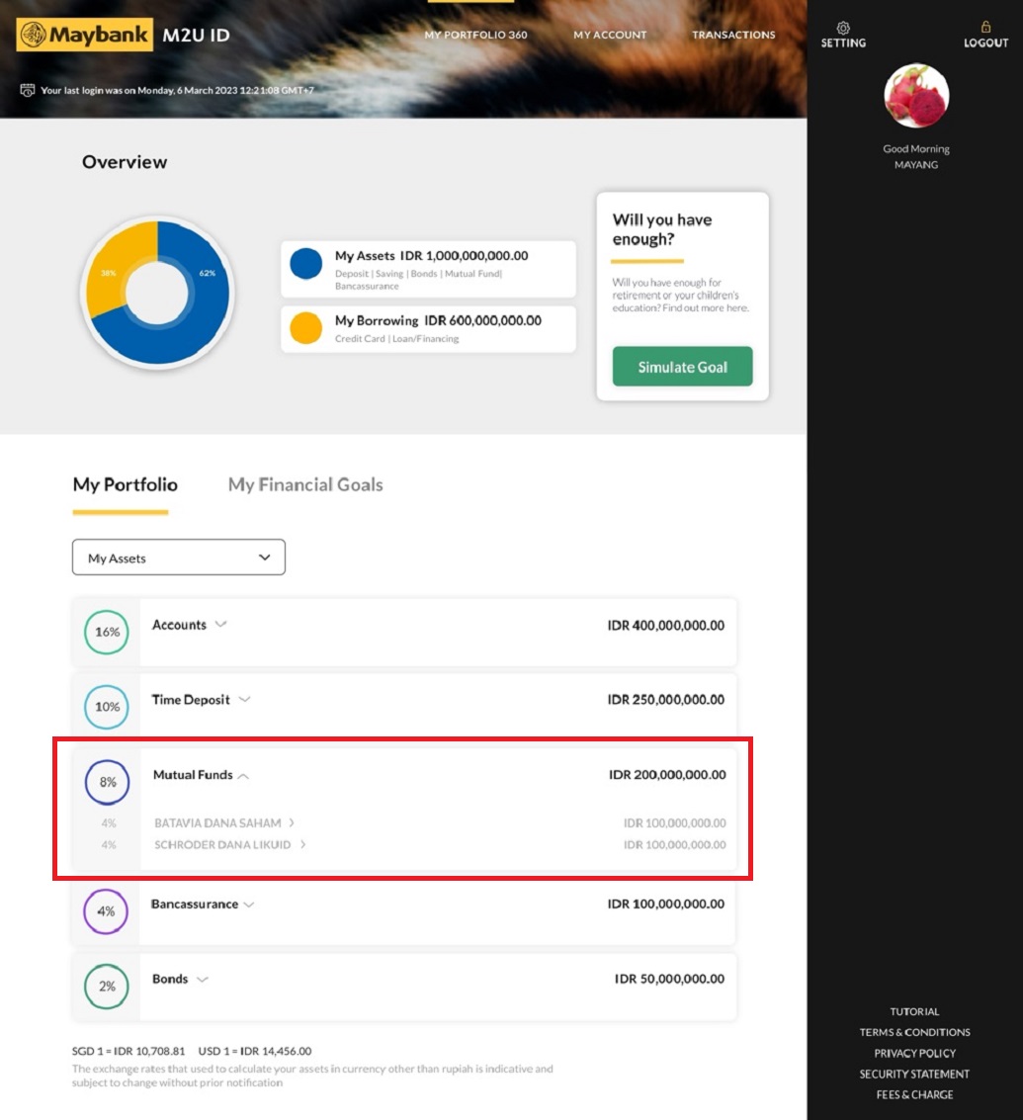Click the Bonds amount IDR 50,000,000.00
This screenshot has height=1120, width=1023.
pos(669,979)
